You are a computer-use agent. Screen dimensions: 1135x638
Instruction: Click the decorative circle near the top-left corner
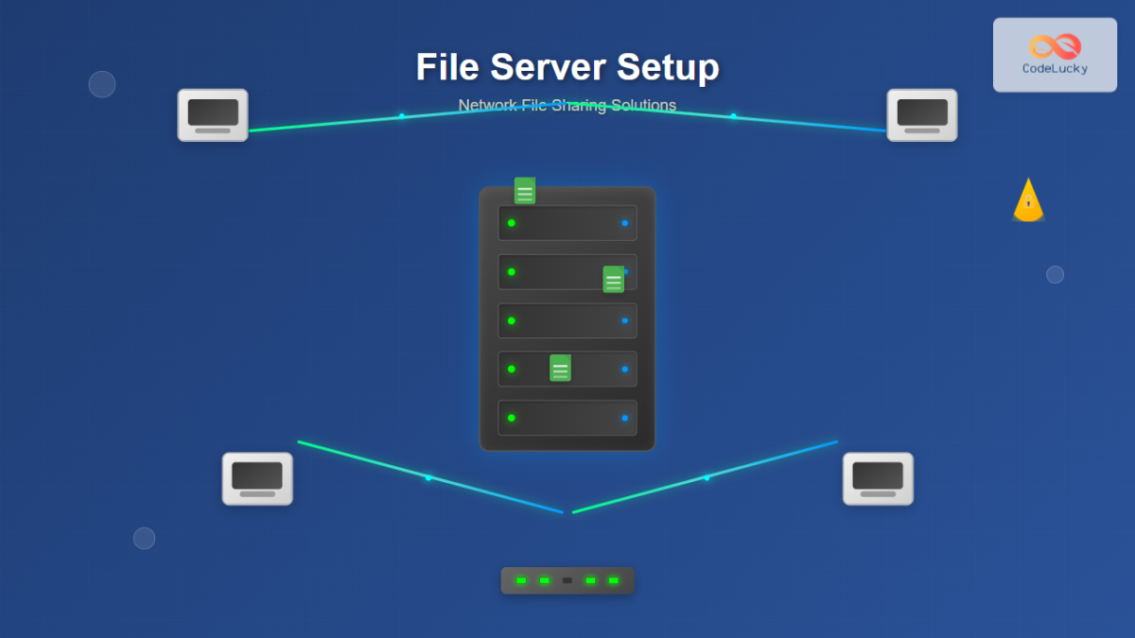[101, 83]
